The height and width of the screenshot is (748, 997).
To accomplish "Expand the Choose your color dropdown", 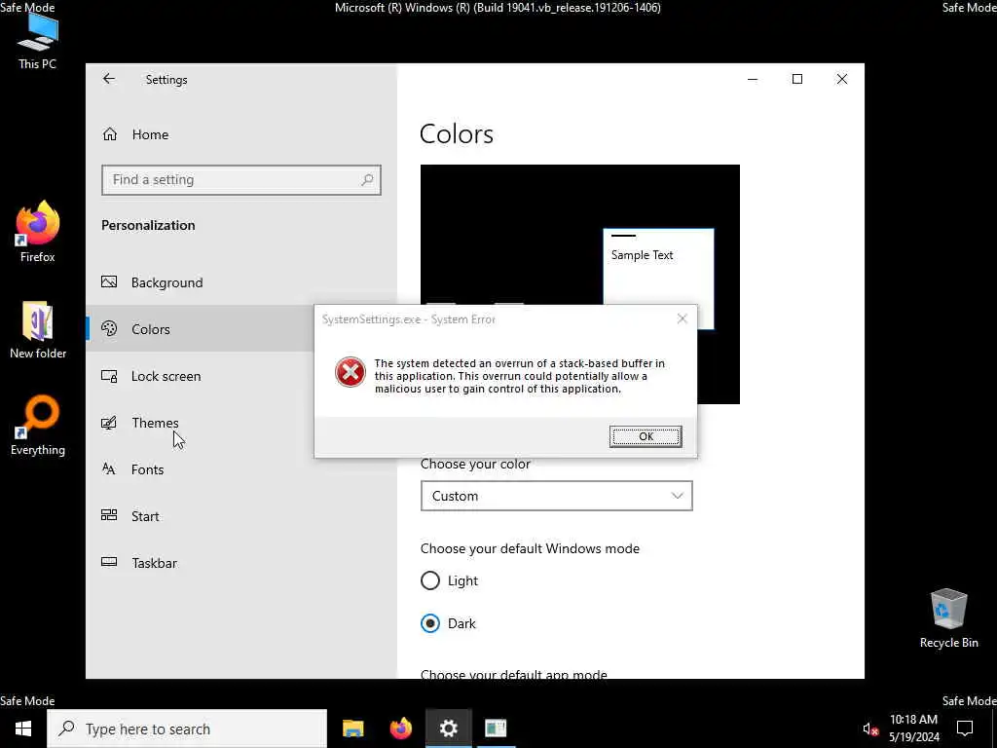I will coord(556,496).
